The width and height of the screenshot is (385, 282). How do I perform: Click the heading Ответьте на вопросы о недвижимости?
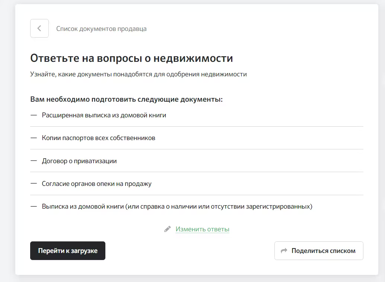131,58
